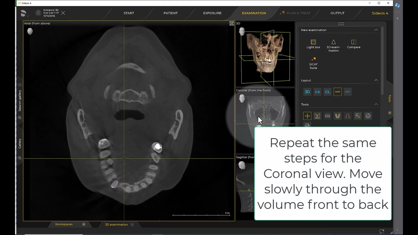The image size is (418, 235).
Task: Select the panoramic curve arch tool
Action: tap(338, 116)
